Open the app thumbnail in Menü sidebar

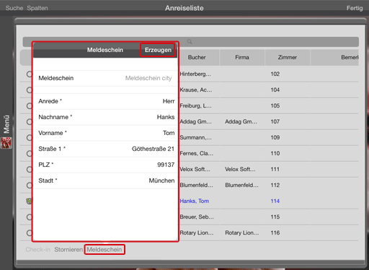(x=6, y=143)
